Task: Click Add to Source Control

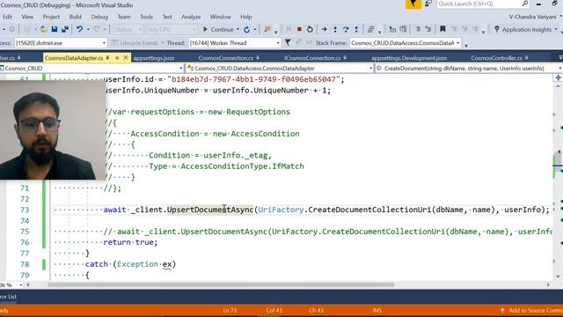Action: click(531, 310)
